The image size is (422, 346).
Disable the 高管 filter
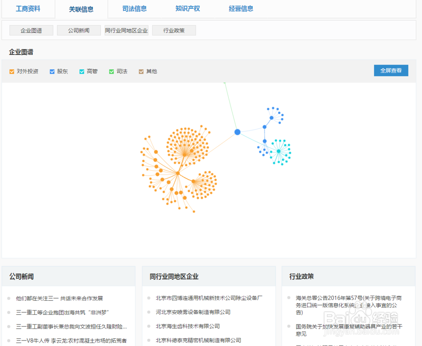[81, 71]
